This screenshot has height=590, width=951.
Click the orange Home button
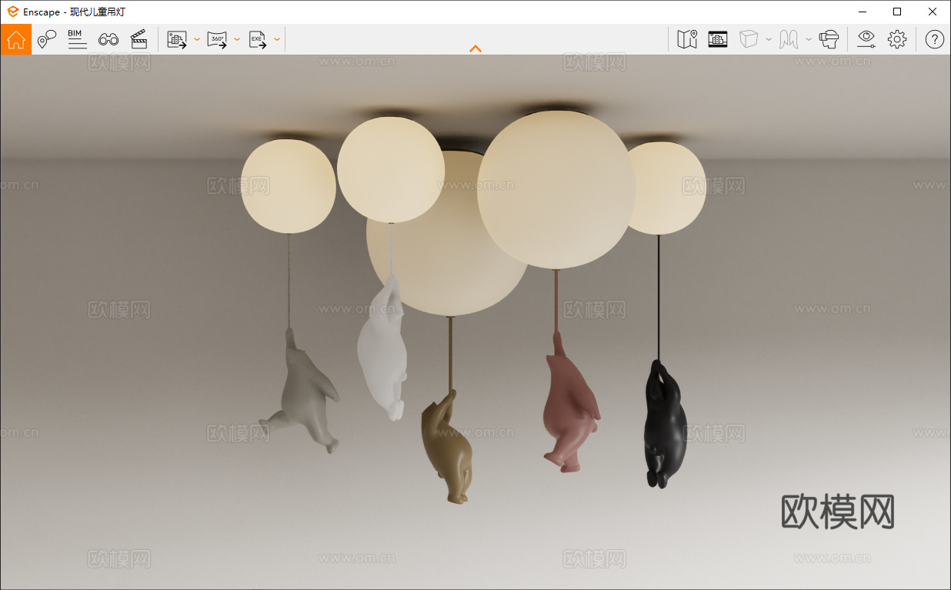pos(16,39)
